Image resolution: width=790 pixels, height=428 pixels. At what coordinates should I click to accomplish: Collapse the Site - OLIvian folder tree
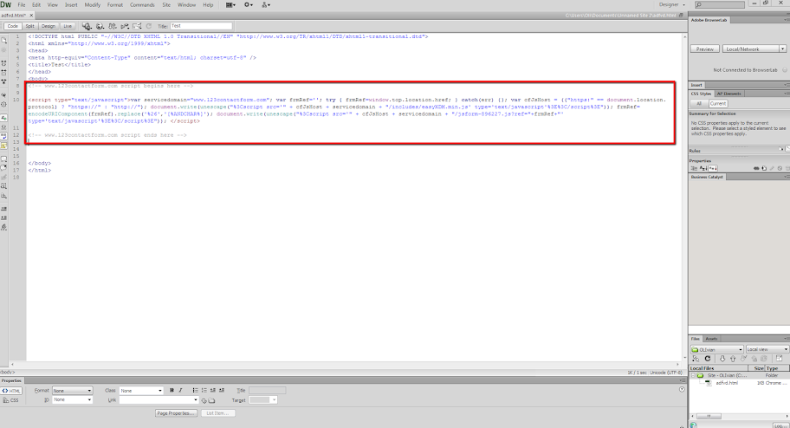pos(693,375)
